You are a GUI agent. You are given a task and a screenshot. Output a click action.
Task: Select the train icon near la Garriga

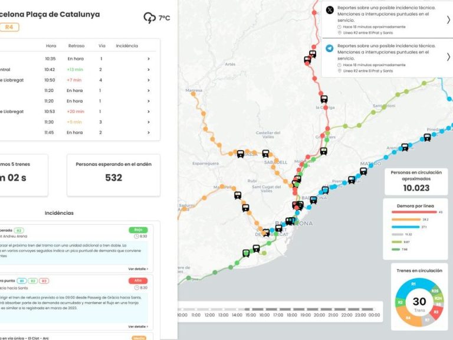pos(323,99)
